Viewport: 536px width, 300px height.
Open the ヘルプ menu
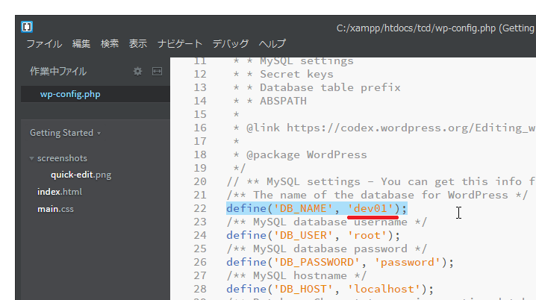(272, 44)
